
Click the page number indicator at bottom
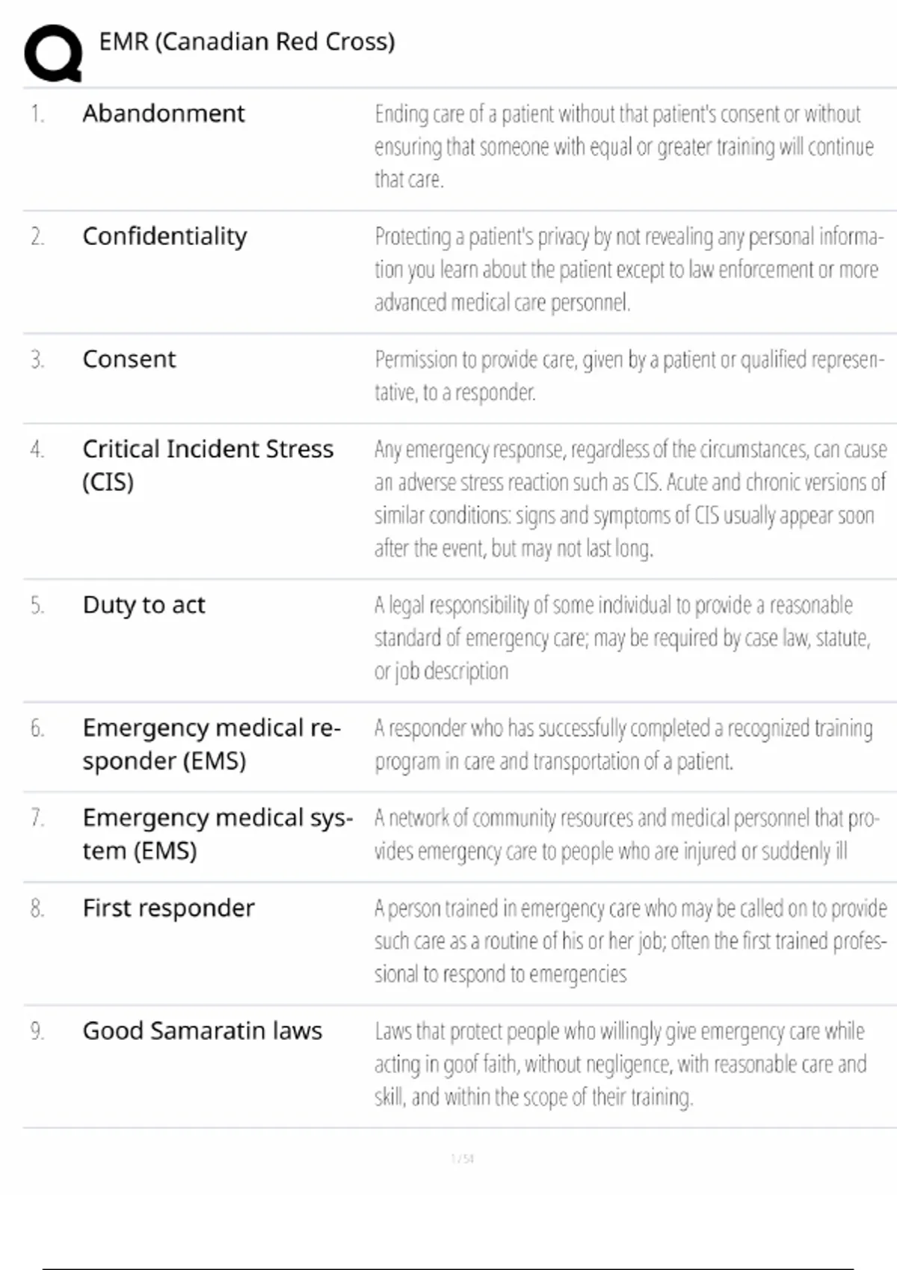(x=463, y=1159)
